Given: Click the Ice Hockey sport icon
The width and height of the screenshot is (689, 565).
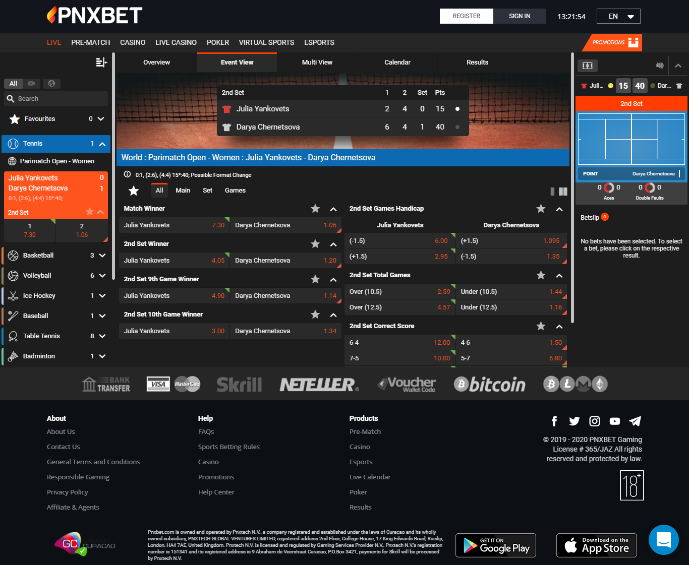Looking at the screenshot, I should click(13, 296).
